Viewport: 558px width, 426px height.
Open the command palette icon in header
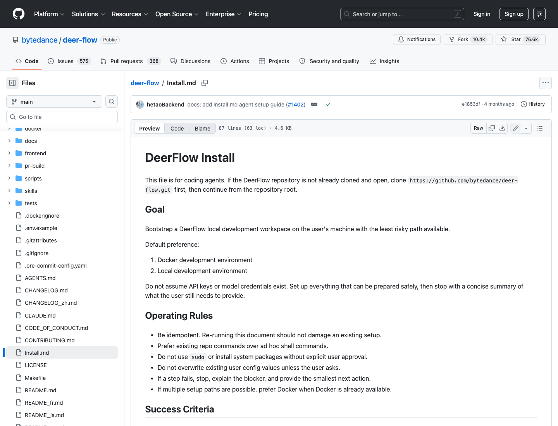pos(539,14)
